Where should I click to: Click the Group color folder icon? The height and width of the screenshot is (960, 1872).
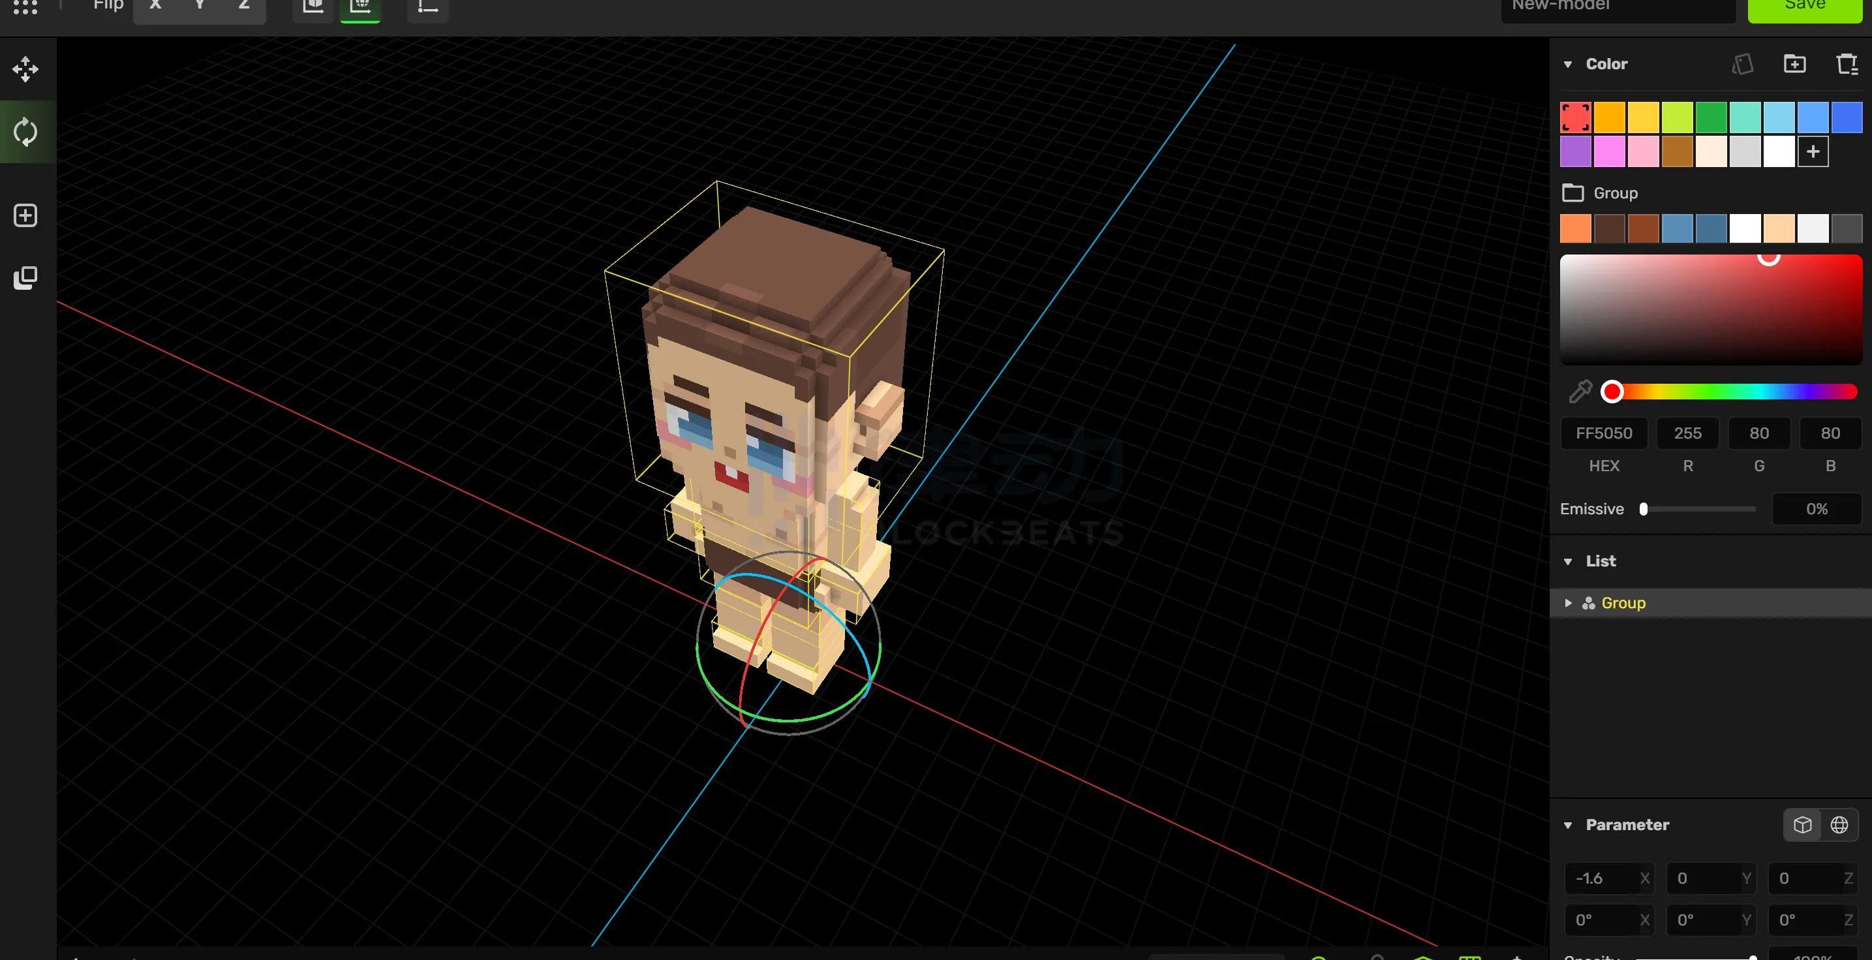click(x=1573, y=193)
